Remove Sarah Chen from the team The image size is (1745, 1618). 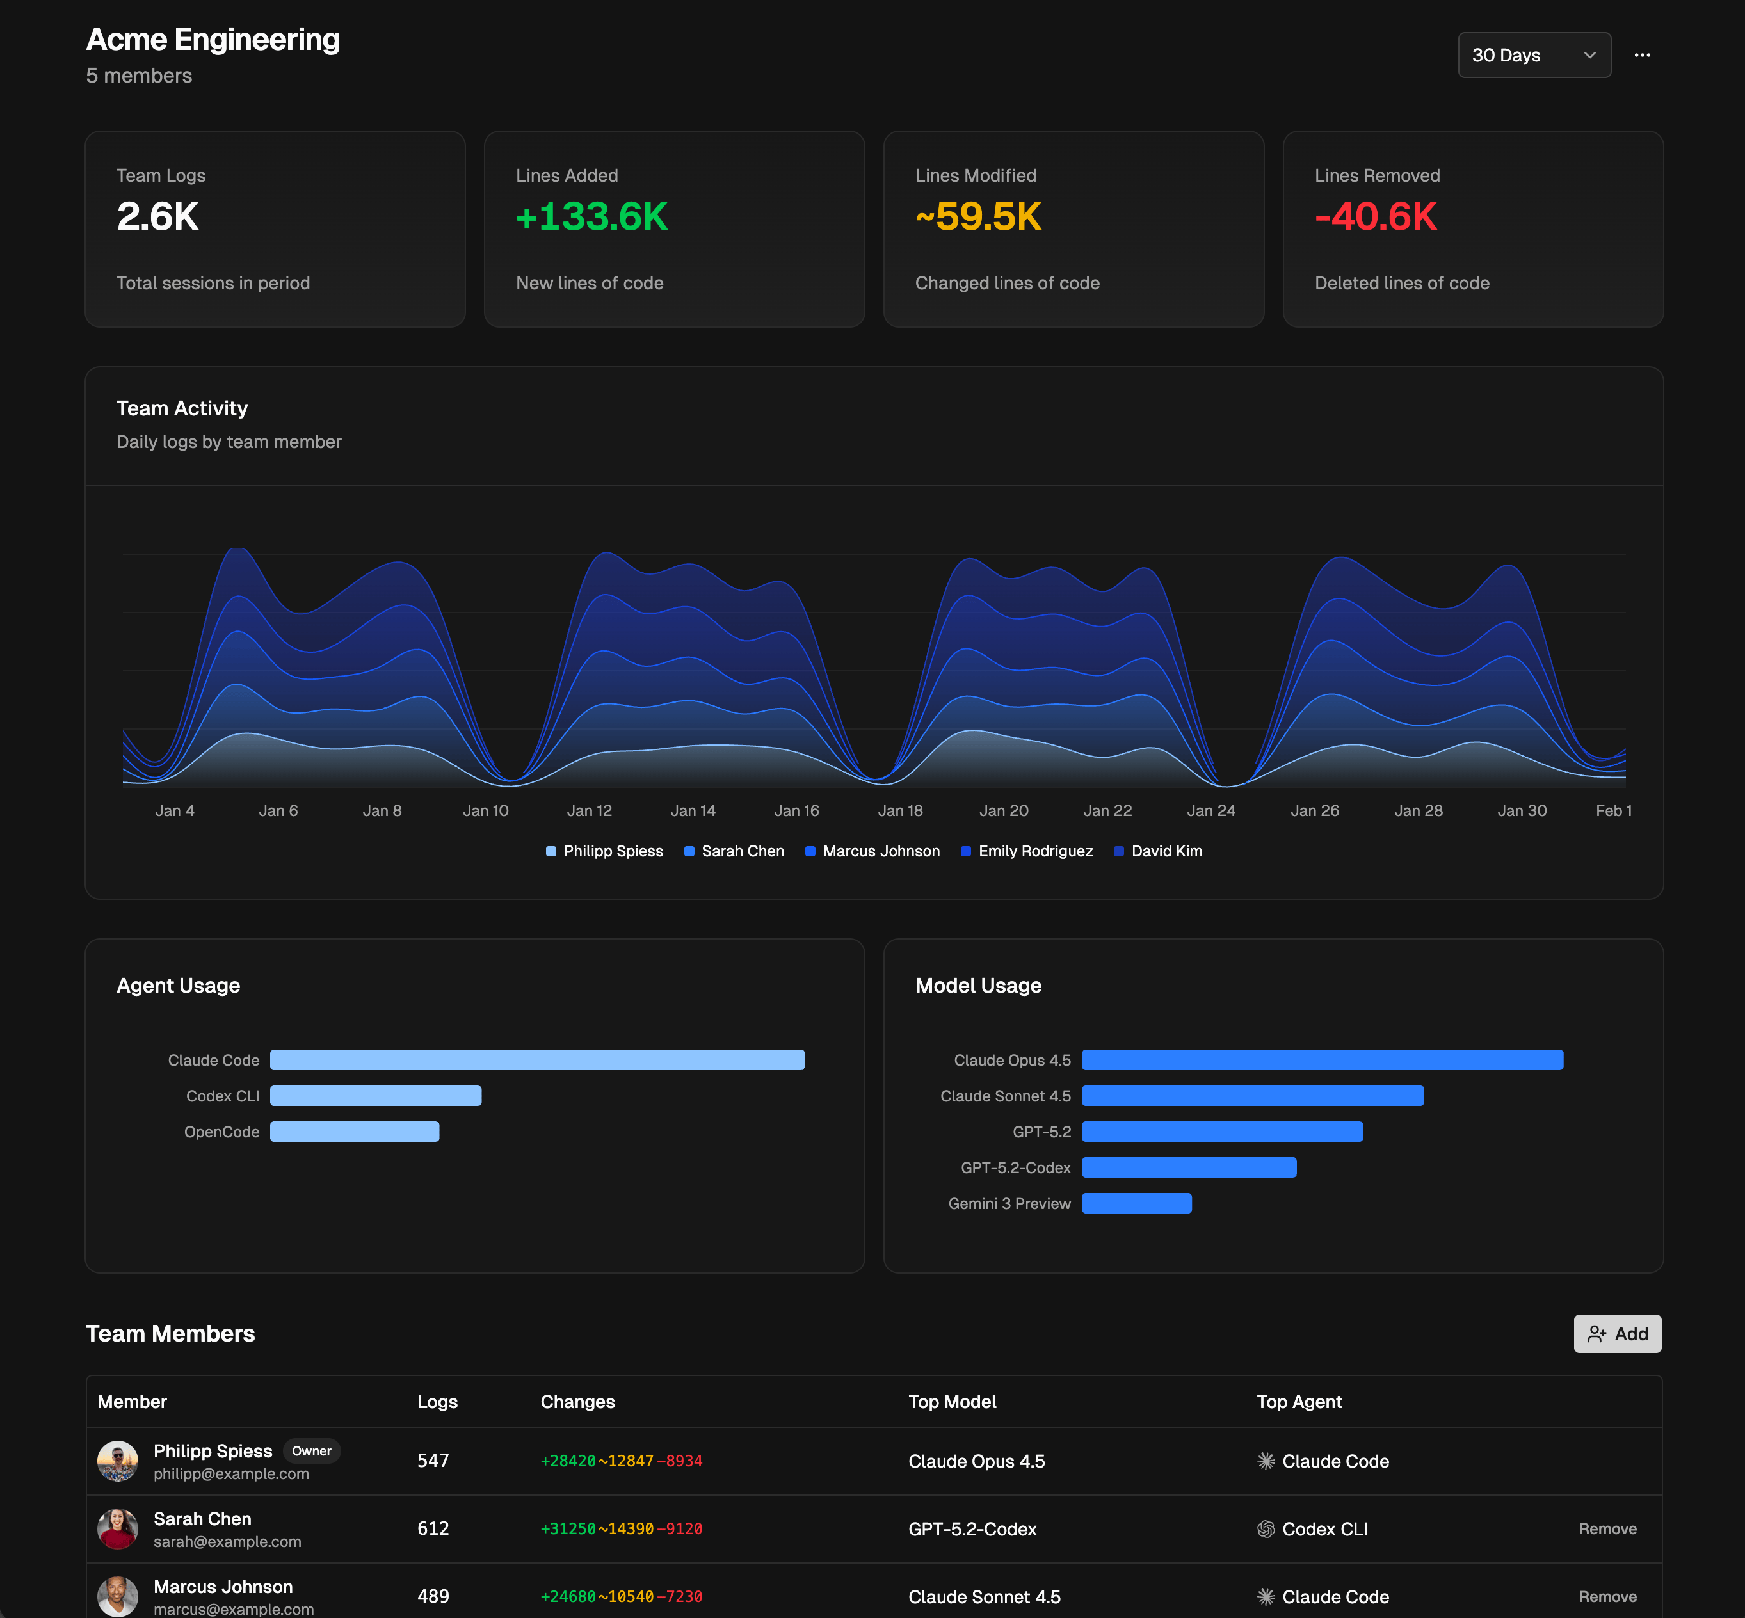pyautogui.click(x=1607, y=1528)
